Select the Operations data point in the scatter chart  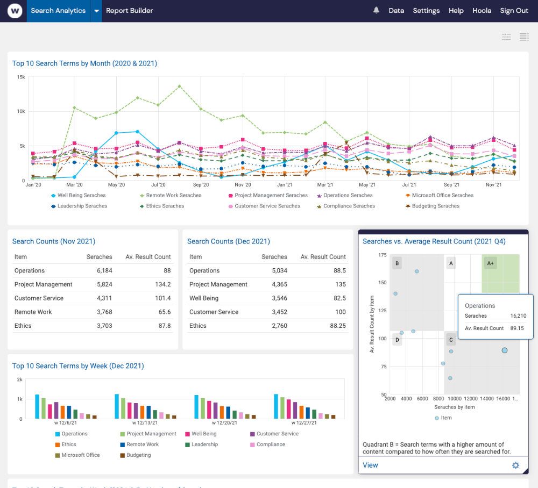(x=504, y=350)
